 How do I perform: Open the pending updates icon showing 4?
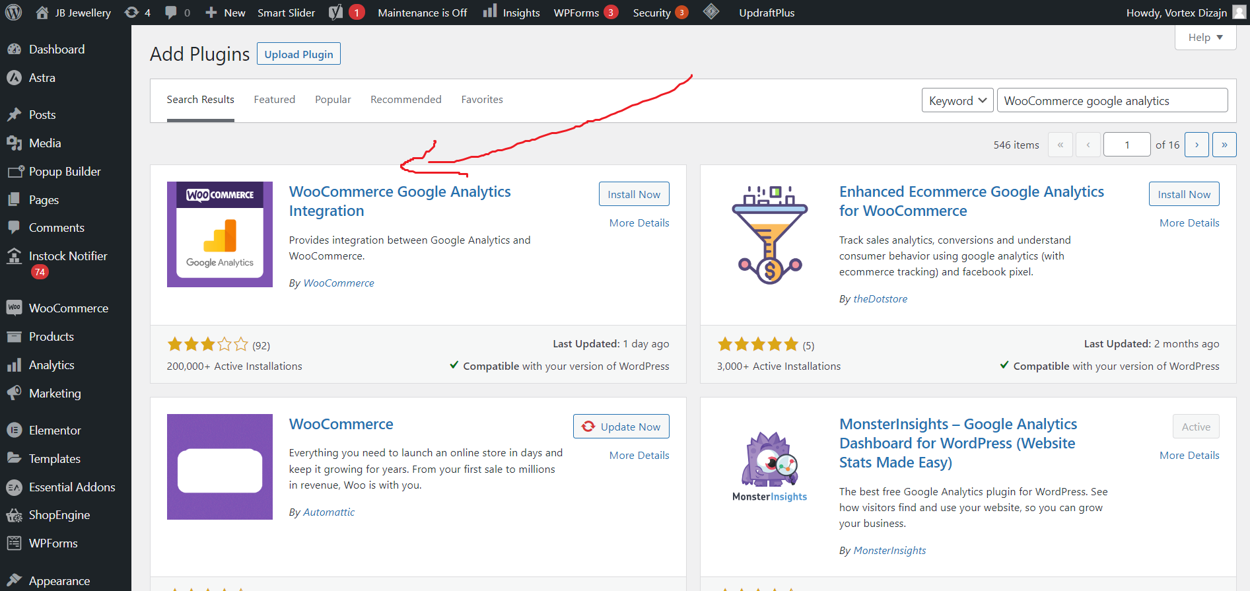(137, 13)
